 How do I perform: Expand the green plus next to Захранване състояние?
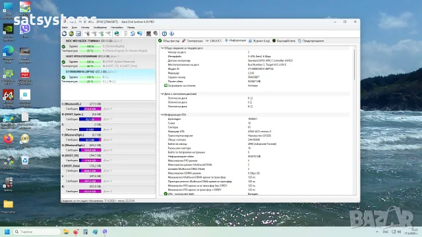pyautogui.click(x=166, y=86)
